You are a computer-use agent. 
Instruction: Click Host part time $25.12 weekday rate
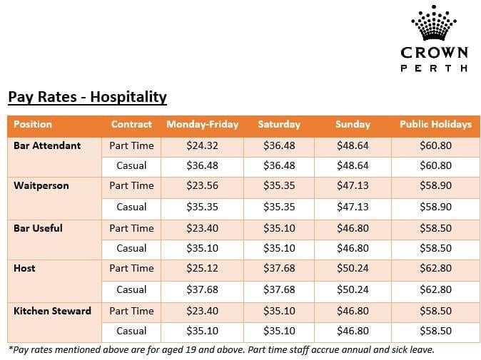pyautogui.click(x=203, y=268)
